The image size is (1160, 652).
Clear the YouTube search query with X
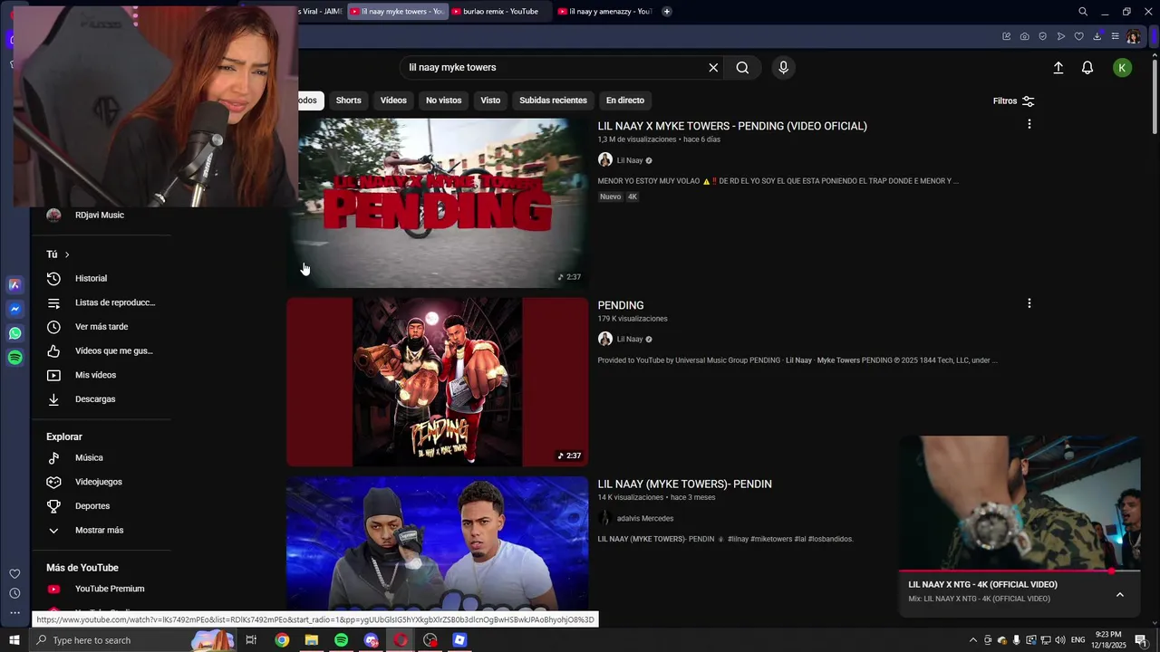(x=713, y=68)
